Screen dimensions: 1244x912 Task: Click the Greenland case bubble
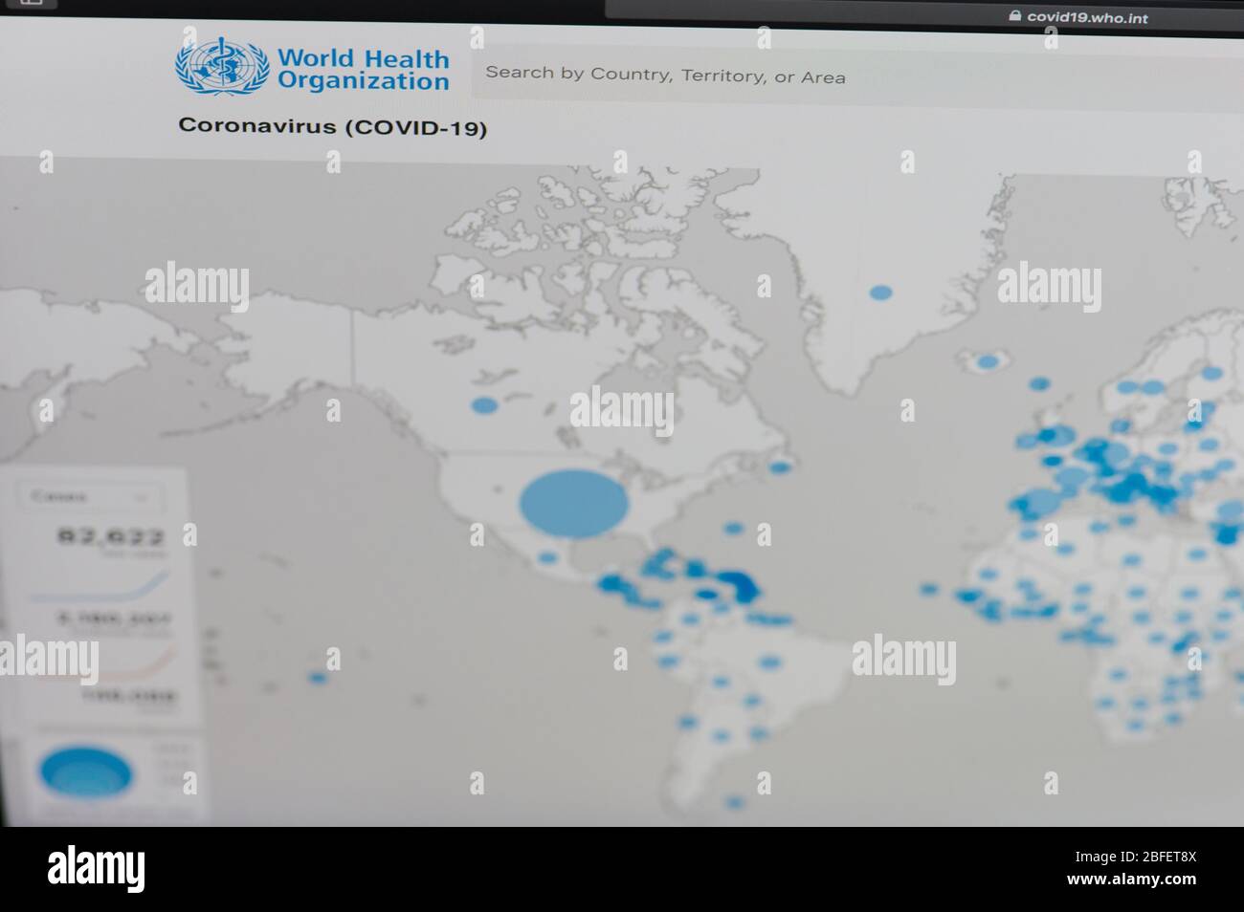point(881,293)
